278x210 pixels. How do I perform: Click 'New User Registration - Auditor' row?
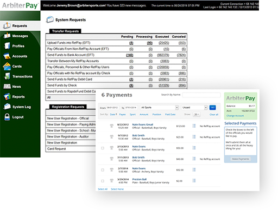coord(71,136)
